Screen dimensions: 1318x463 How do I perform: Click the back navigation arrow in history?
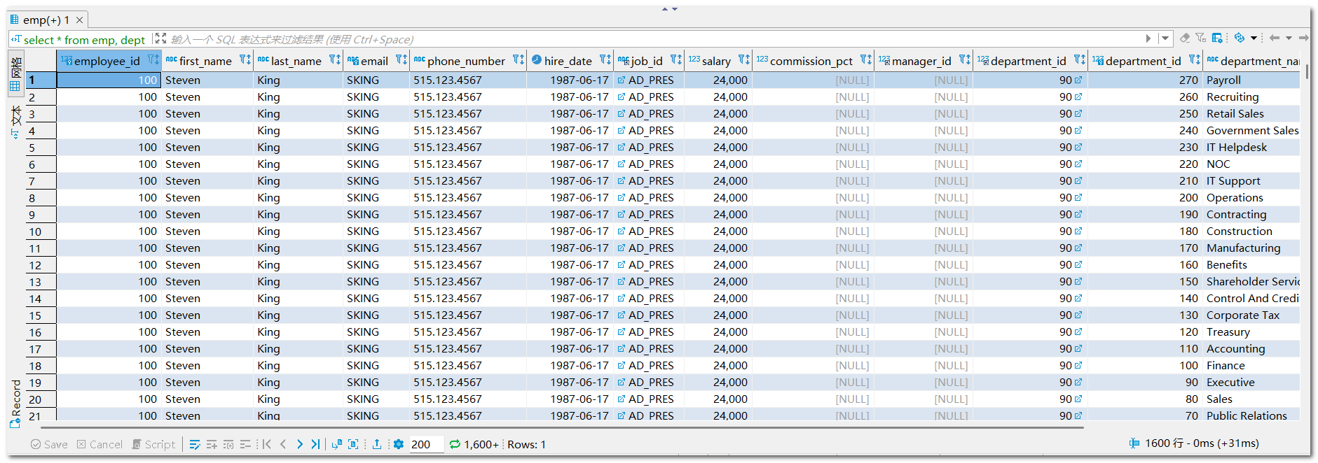(x=1275, y=38)
